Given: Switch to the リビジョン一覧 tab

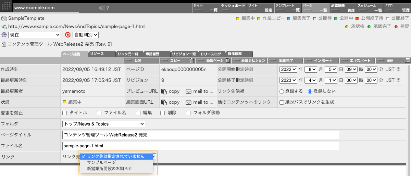Looking at the screenshot, I should [x=184, y=54].
